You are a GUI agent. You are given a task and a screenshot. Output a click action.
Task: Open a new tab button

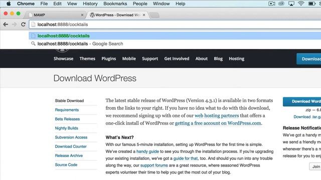pos(154,15)
